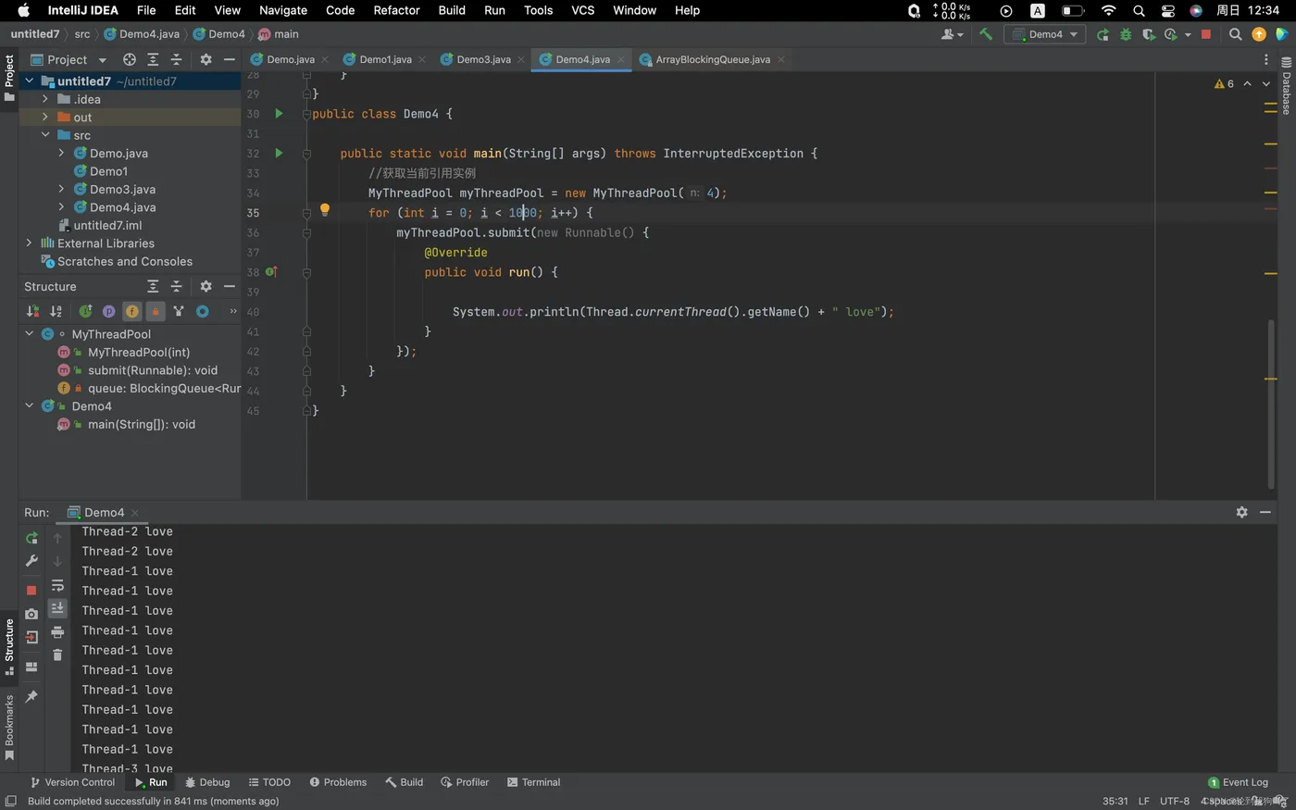Expand the out folder

point(44,118)
